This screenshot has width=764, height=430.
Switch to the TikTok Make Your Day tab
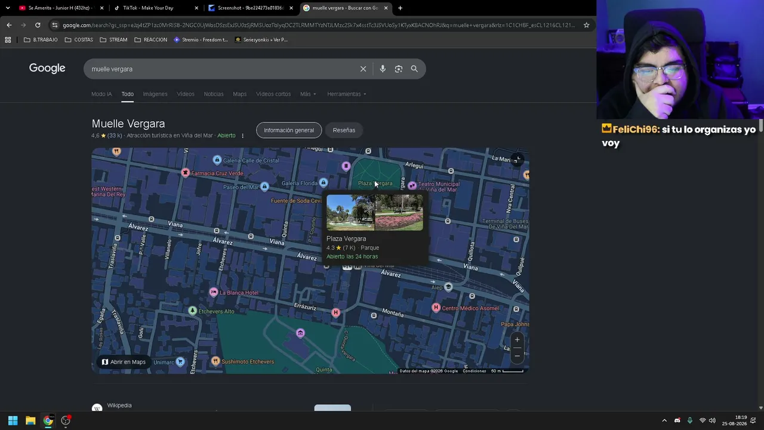[155, 8]
